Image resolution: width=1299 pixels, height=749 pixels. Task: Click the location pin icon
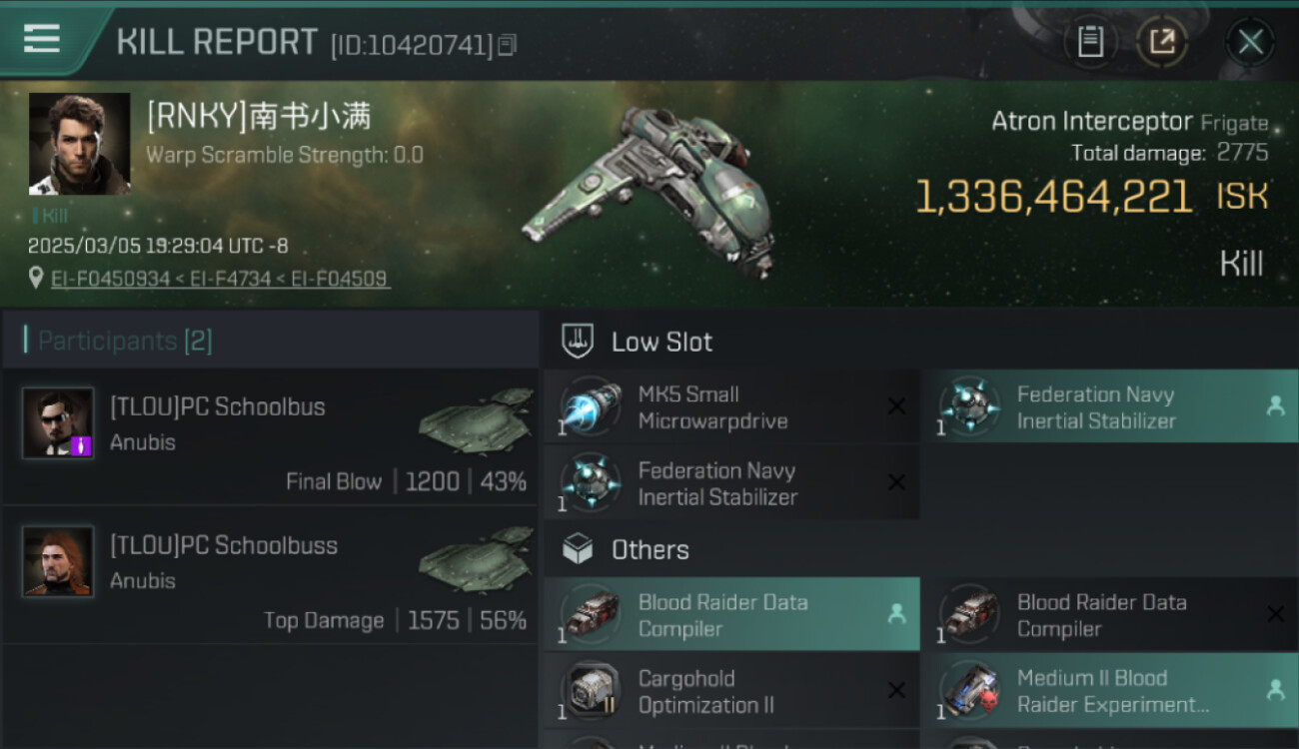tap(36, 278)
